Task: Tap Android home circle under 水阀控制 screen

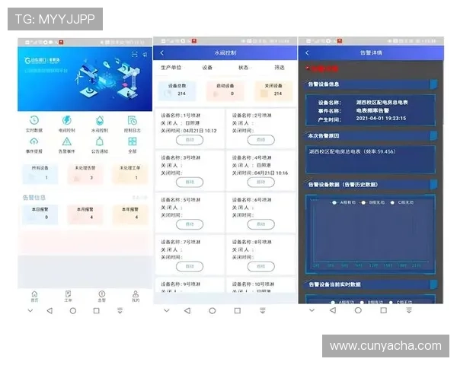Action: 213,310
